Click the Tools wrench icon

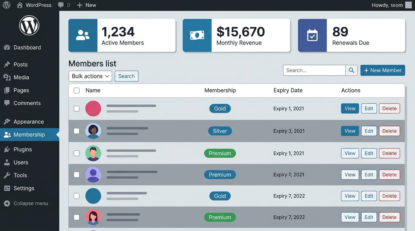(x=7, y=175)
